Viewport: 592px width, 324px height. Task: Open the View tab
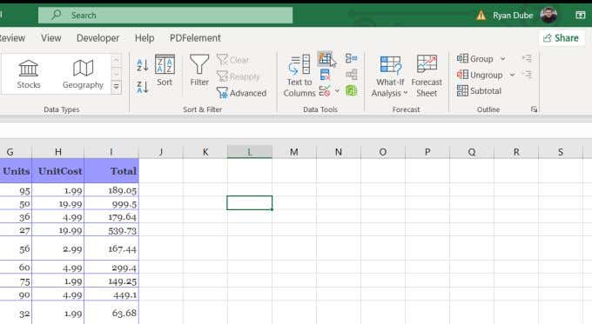pos(51,38)
